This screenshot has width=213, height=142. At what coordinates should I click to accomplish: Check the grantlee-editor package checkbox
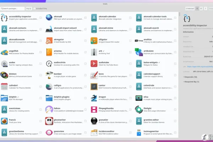point(175,121)
